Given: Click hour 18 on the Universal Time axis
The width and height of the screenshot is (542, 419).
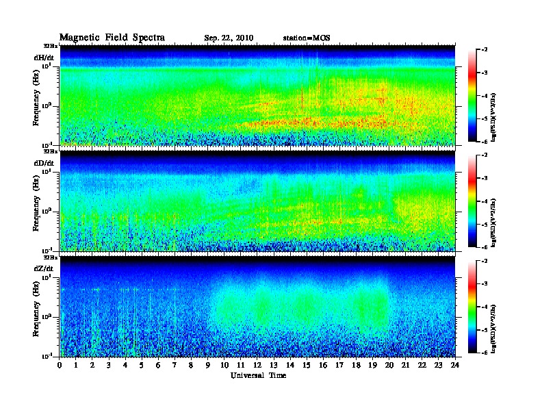Looking at the screenshot, I should point(356,366).
